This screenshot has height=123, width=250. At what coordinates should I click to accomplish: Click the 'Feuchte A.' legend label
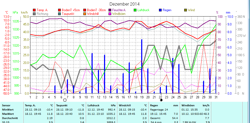click(119, 10)
